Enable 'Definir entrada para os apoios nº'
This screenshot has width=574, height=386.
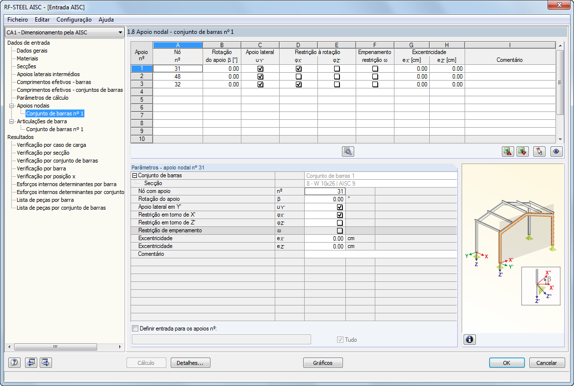[135, 329]
